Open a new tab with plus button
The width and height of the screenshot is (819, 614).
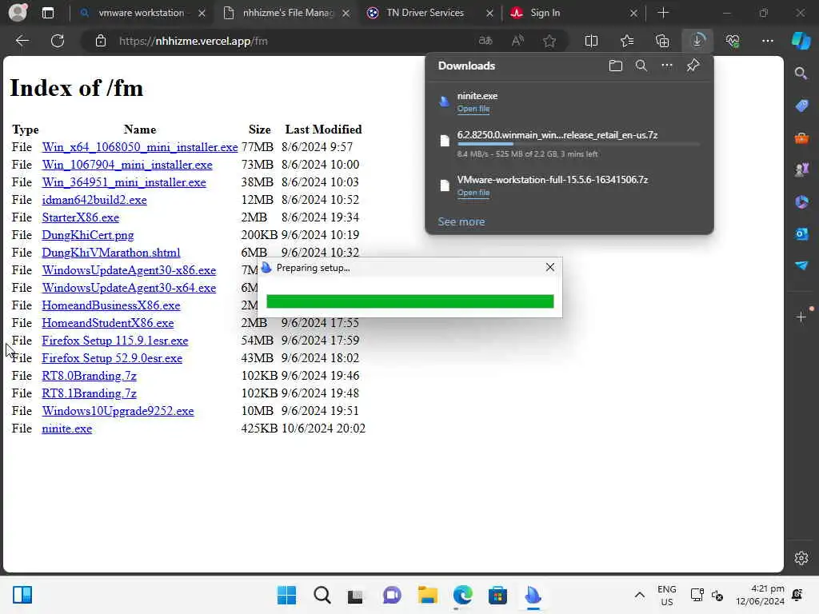(663, 13)
